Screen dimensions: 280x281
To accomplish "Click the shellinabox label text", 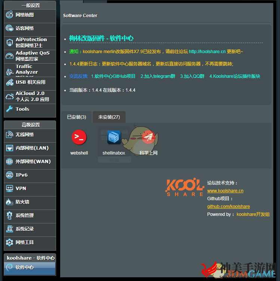I will pos(114,153).
